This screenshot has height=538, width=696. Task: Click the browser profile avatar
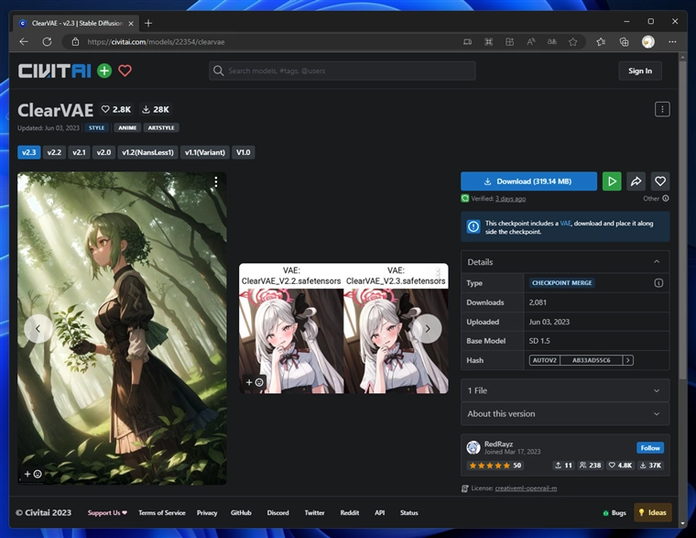(648, 42)
